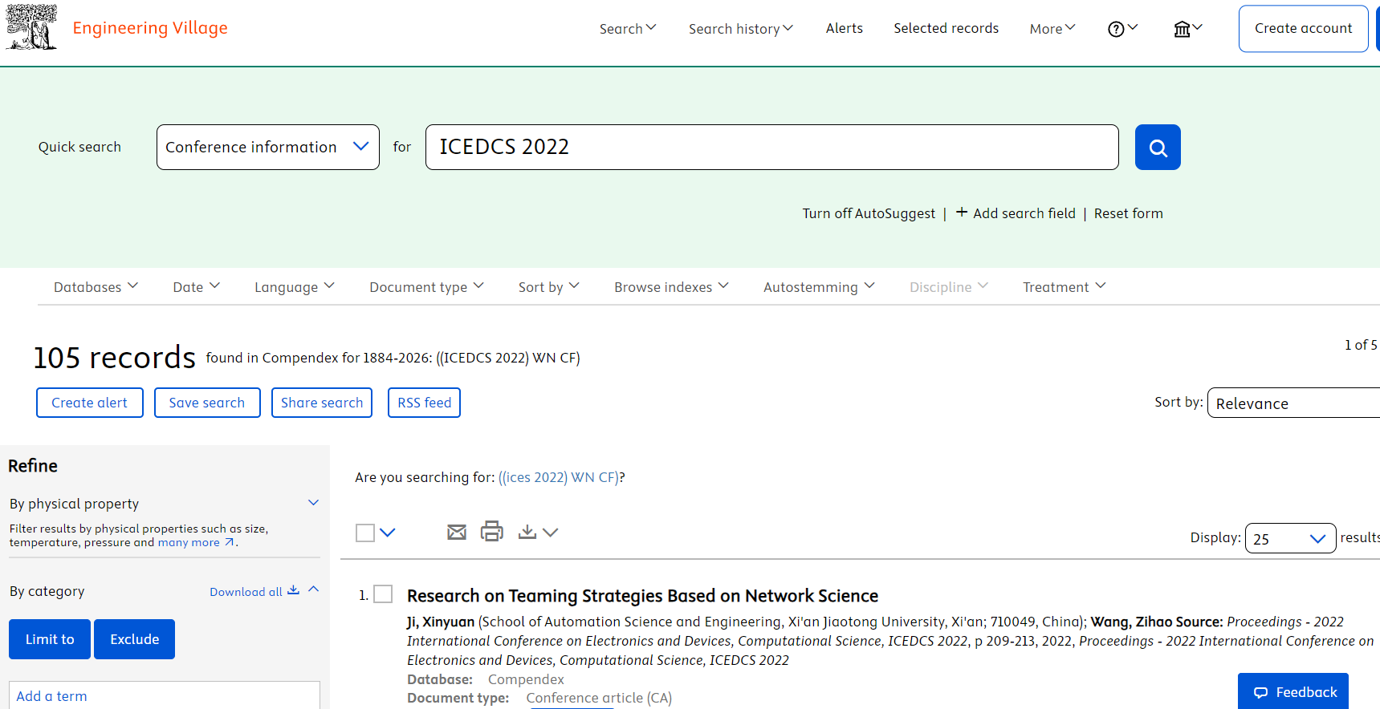This screenshot has height=709, width=1380.
Task: Expand the Databases filter menu
Action: pos(96,287)
